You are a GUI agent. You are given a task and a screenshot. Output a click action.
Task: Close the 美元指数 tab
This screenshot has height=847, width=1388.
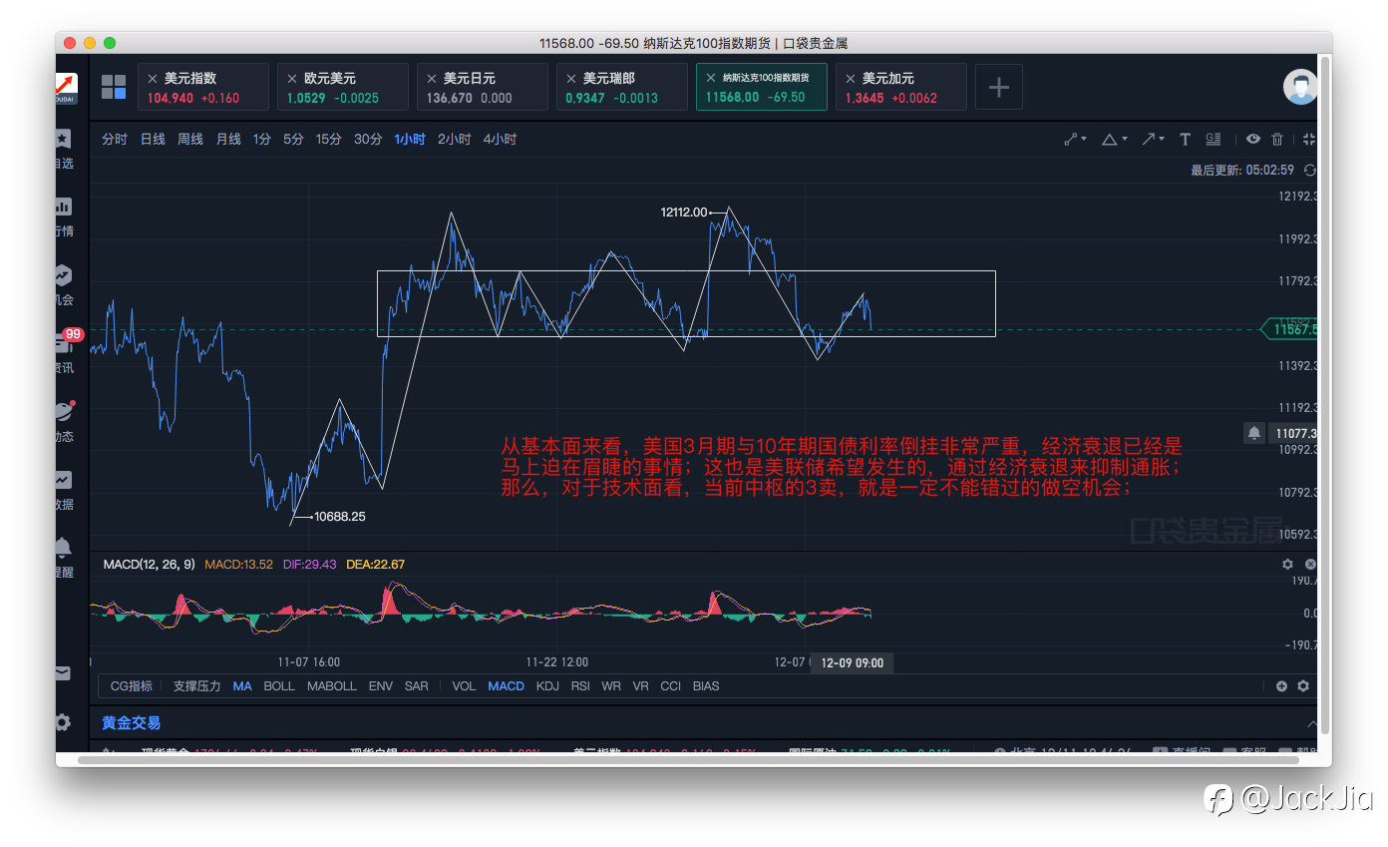click(153, 78)
